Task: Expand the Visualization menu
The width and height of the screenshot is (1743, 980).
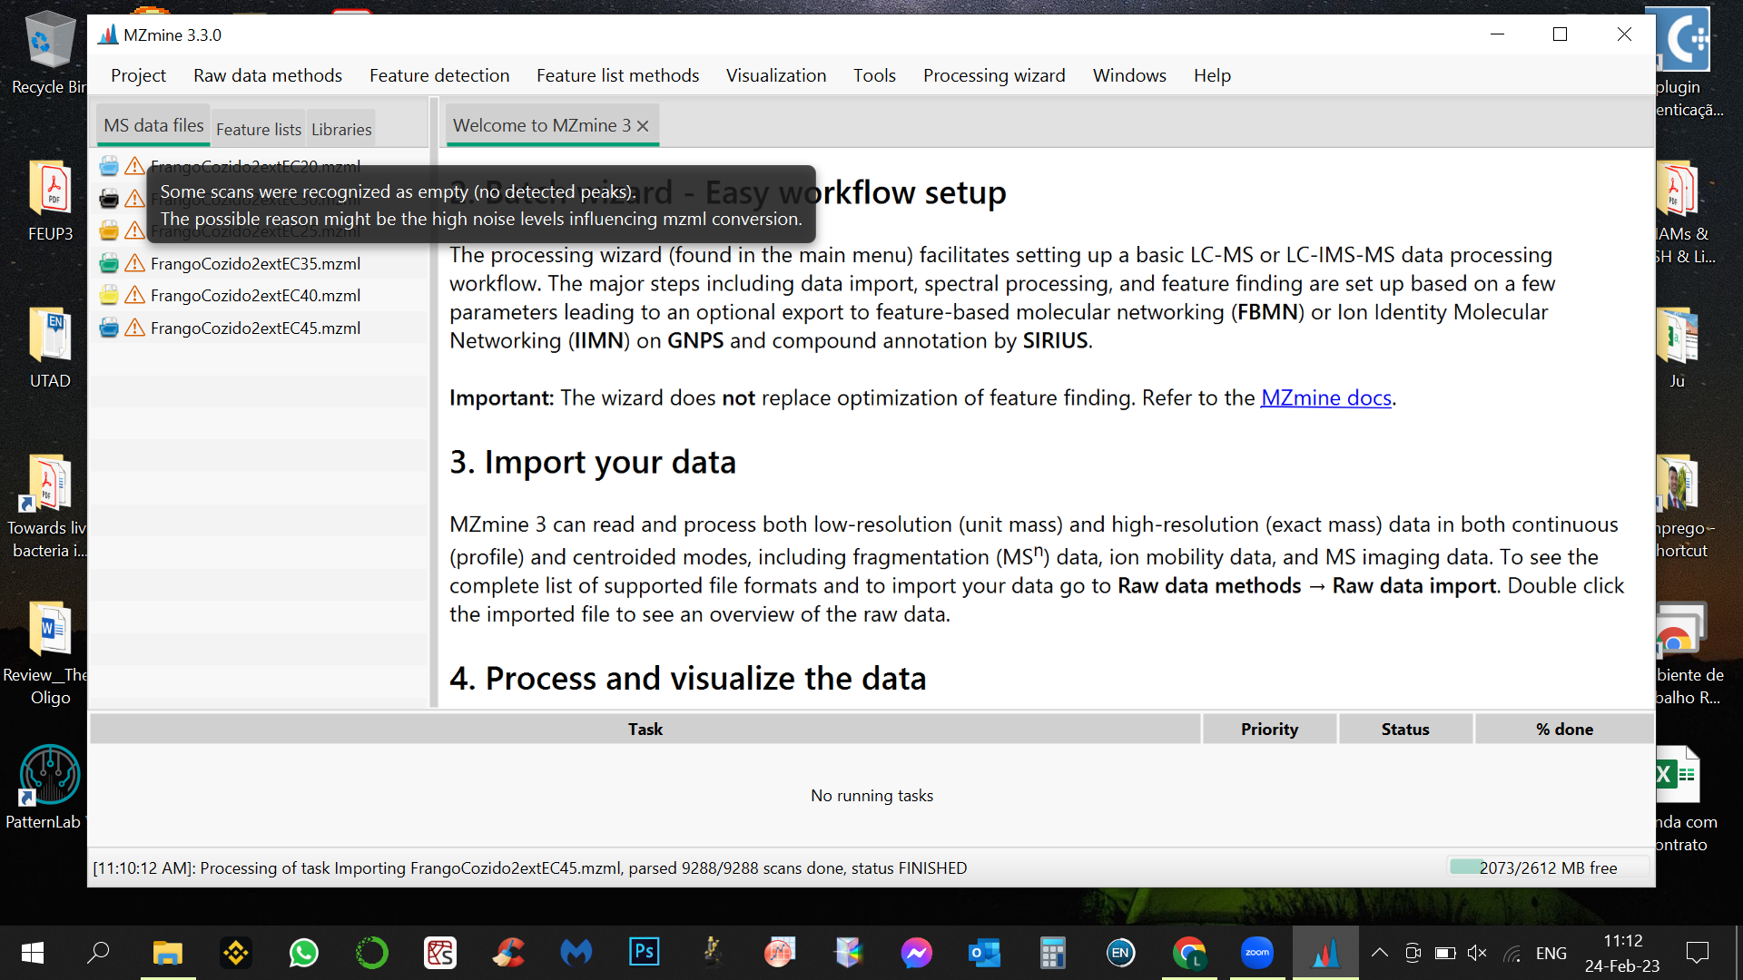Action: click(x=775, y=75)
